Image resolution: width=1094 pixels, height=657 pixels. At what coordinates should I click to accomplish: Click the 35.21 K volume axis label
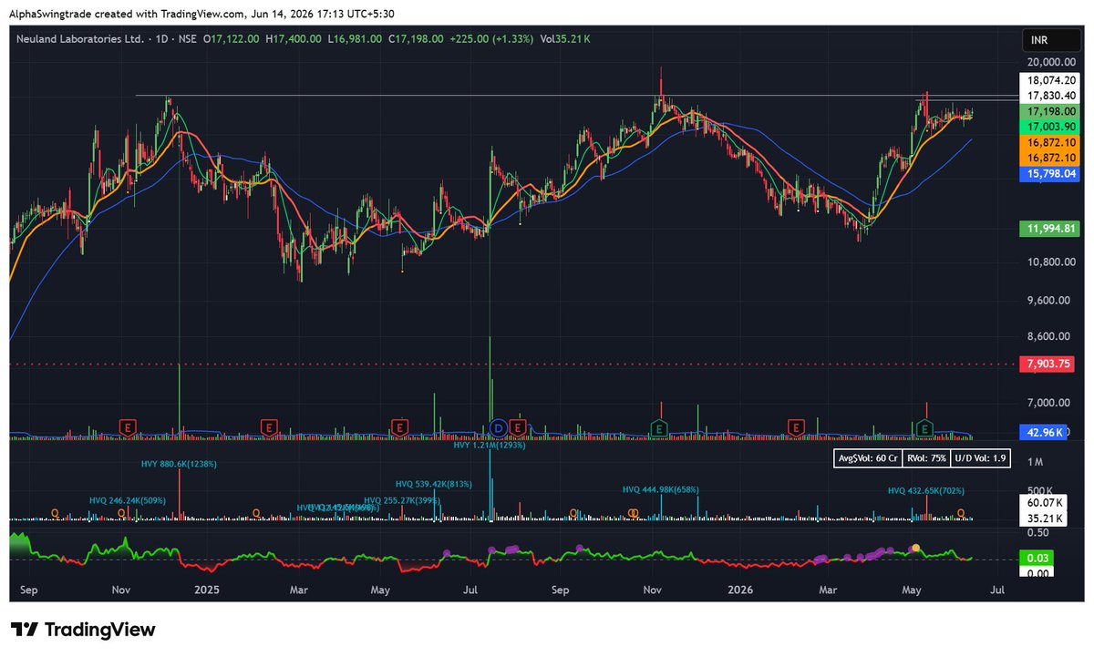[x=1045, y=518]
